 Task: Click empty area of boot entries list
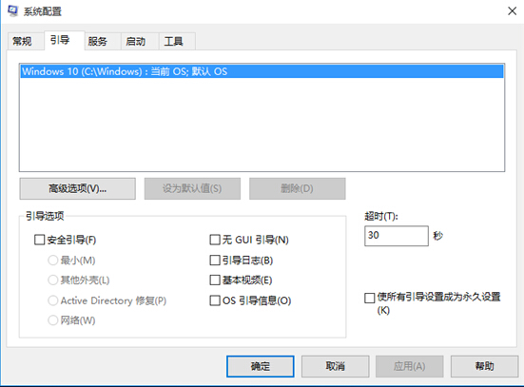(x=262, y=125)
